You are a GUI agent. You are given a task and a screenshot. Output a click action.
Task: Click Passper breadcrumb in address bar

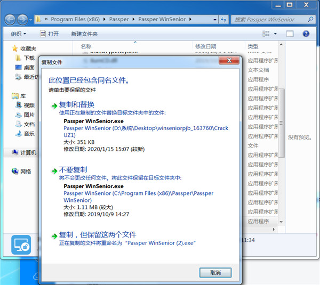point(119,19)
